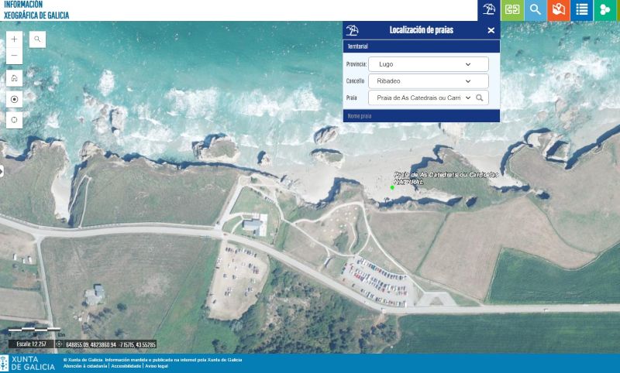Viewport: 620px width, 373px height.
Task: Click the beach umbrella icon in panel header
Action: coord(352,30)
